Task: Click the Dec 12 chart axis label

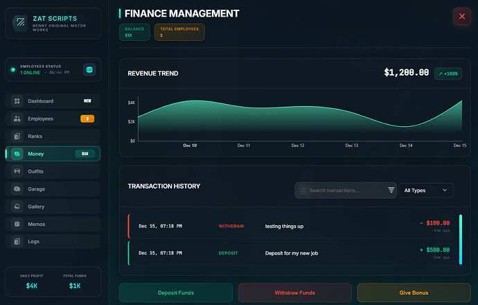Action: pyautogui.click(x=298, y=146)
